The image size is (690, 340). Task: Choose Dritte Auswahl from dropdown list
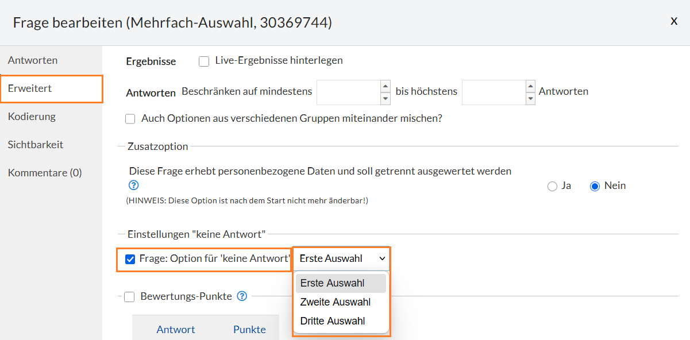333,321
